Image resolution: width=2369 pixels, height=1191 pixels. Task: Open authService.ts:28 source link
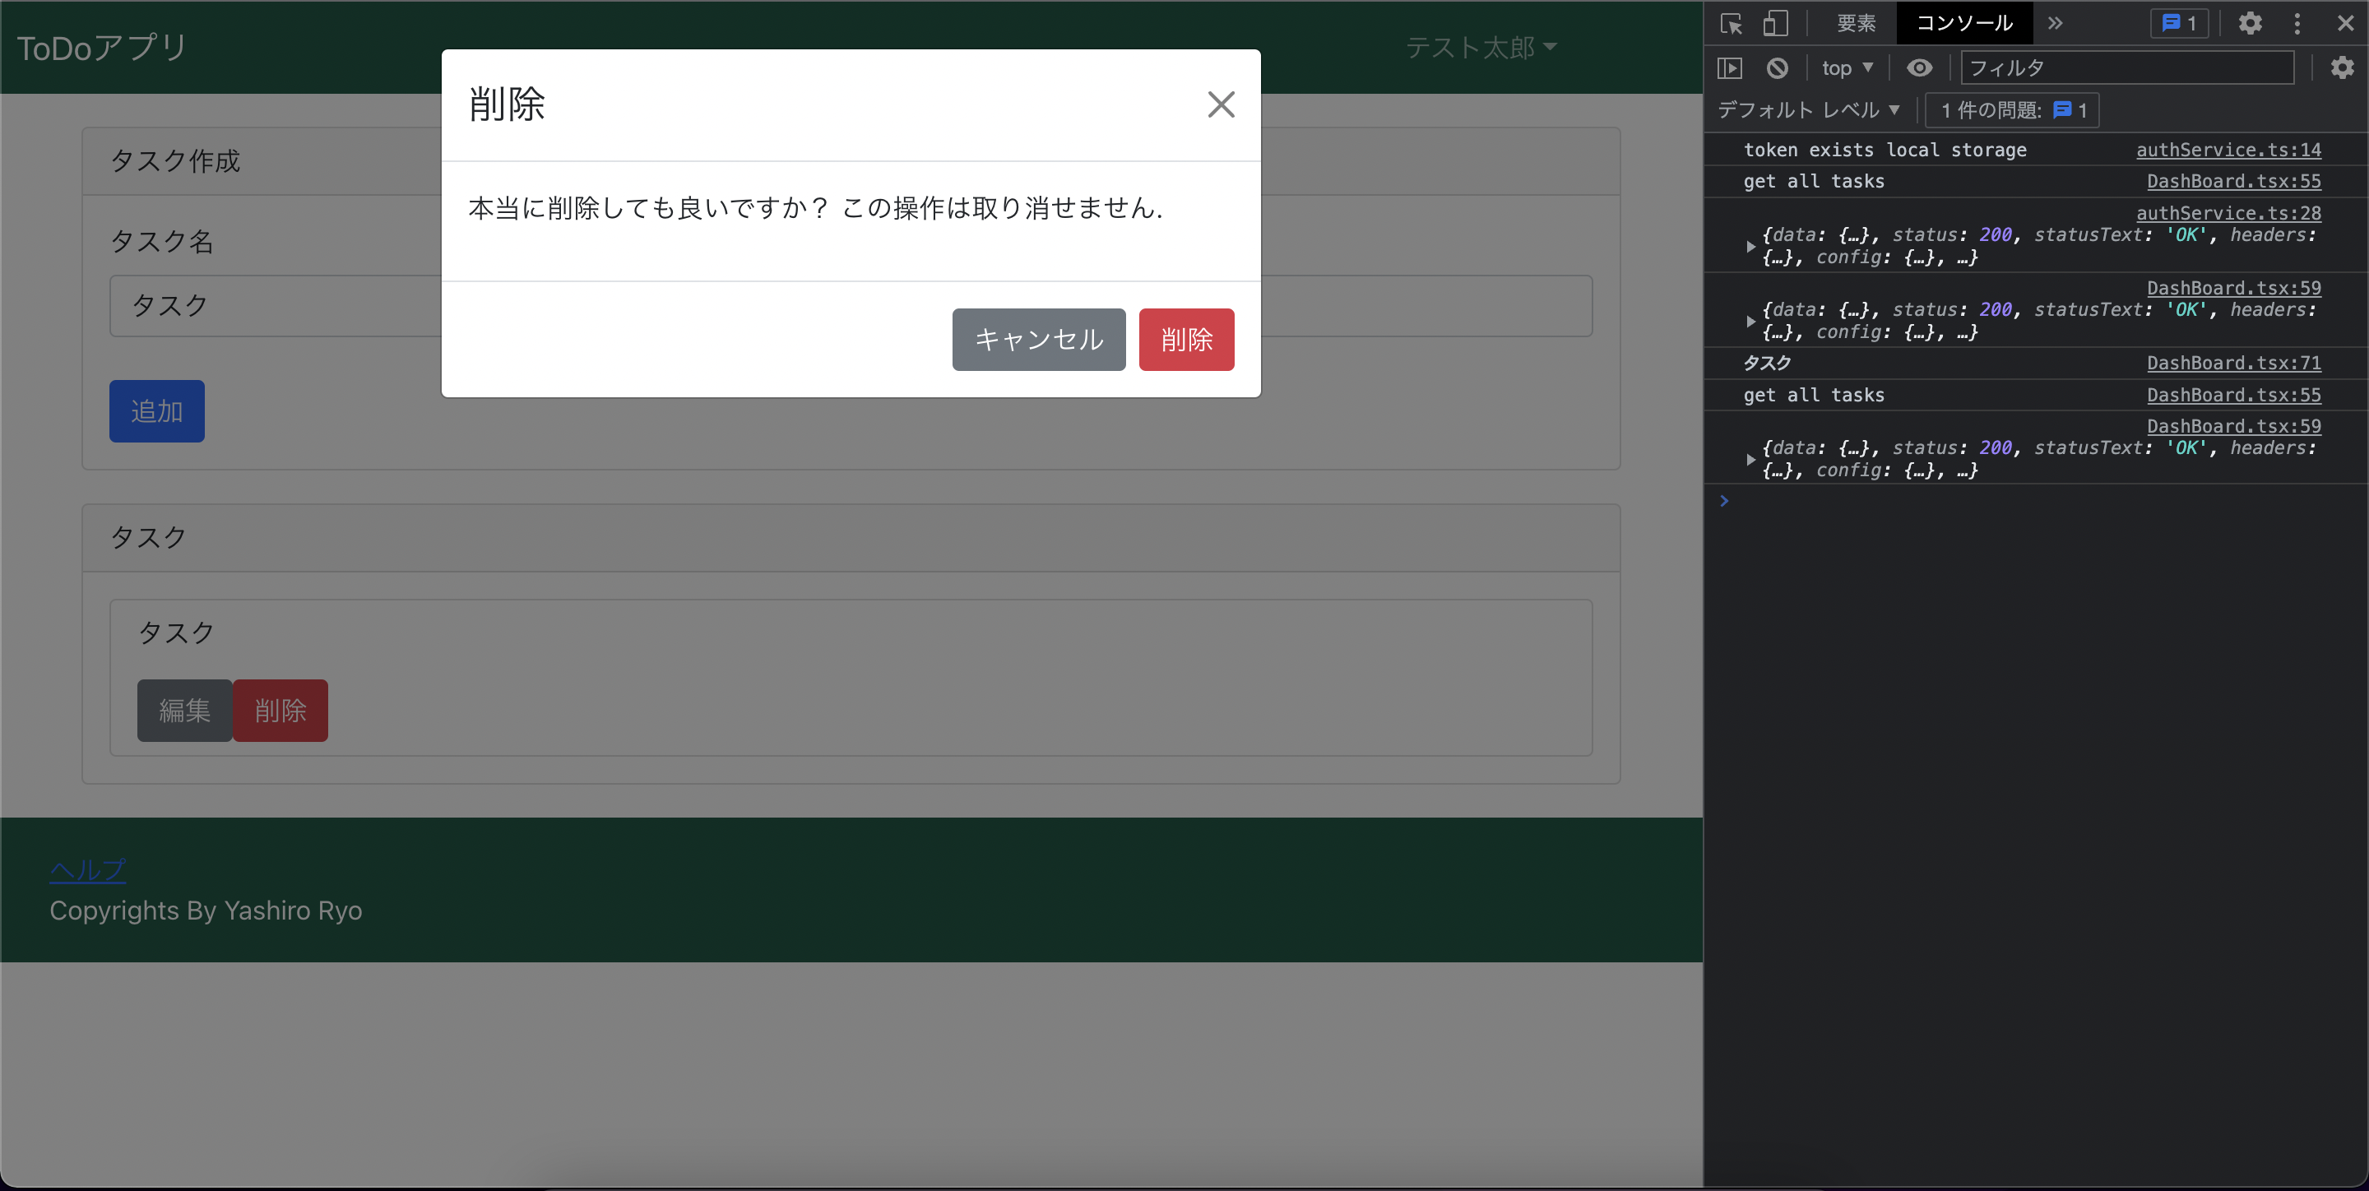2228,212
